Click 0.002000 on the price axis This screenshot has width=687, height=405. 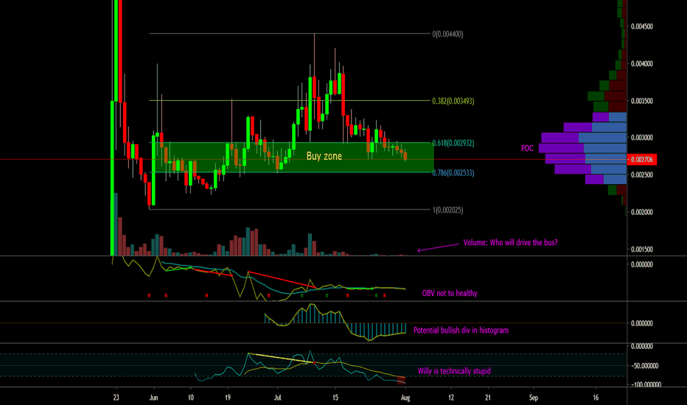[x=642, y=212]
